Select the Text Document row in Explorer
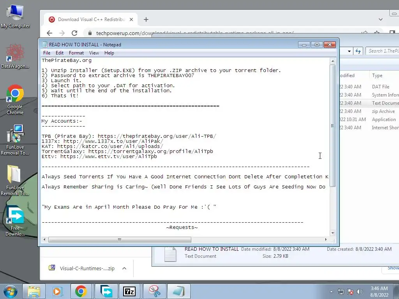The height and width of the screenshot is (299, 399). (x=369, y=103)
